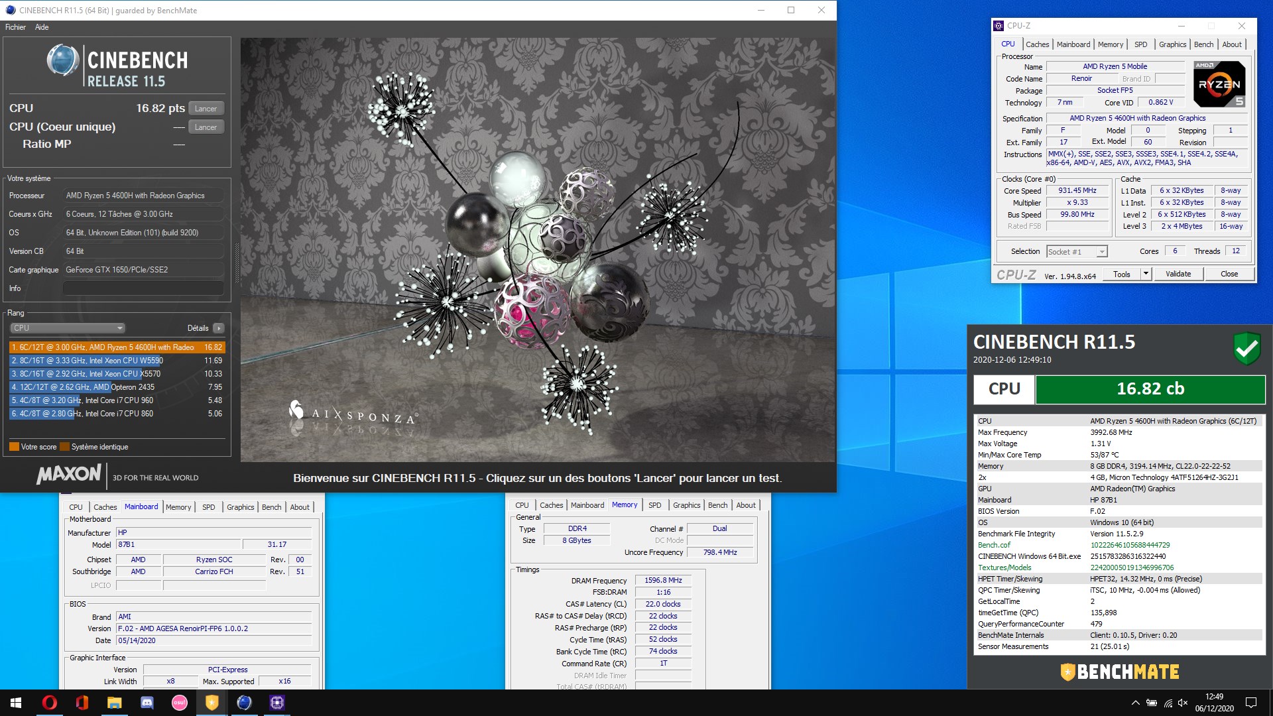Click Lancer button for CPU single core

(x=206, y=127)
